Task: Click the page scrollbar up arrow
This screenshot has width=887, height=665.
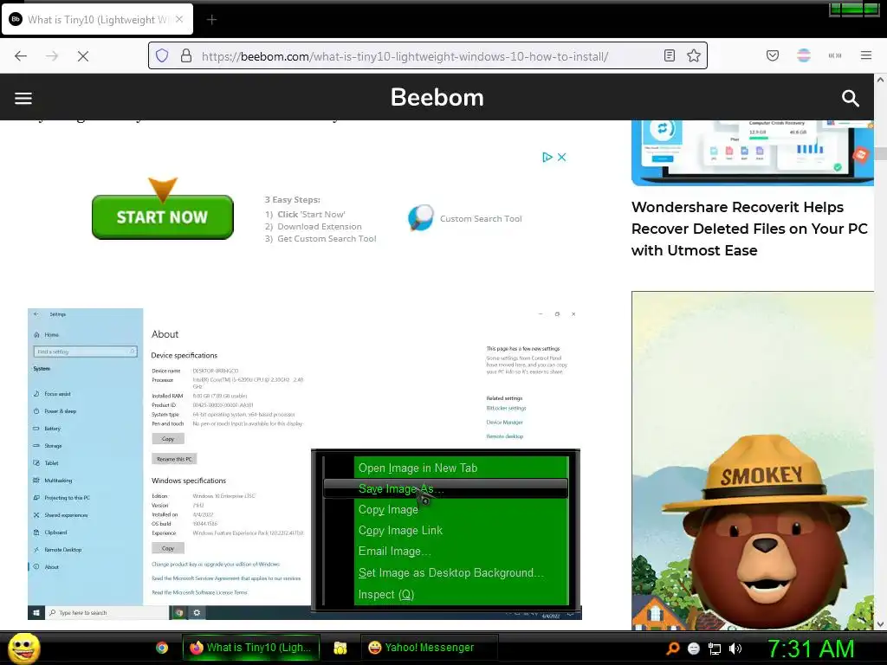Action: [880, 80]
